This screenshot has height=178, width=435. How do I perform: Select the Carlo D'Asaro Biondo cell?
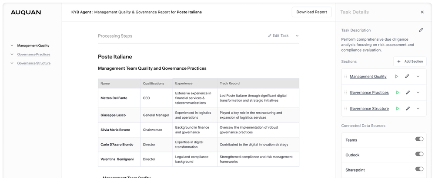pyautogui.click(x=119, y=144)
